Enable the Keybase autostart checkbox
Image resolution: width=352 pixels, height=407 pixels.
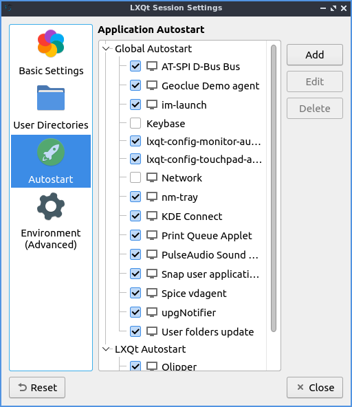(135, 123)
